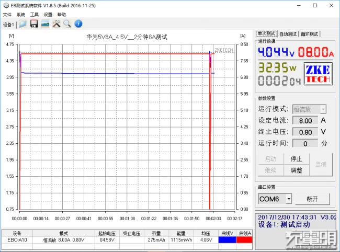Click the 00:02:04 elapsed time readout
The image size is (340, 252).
(x=279, y=81)
